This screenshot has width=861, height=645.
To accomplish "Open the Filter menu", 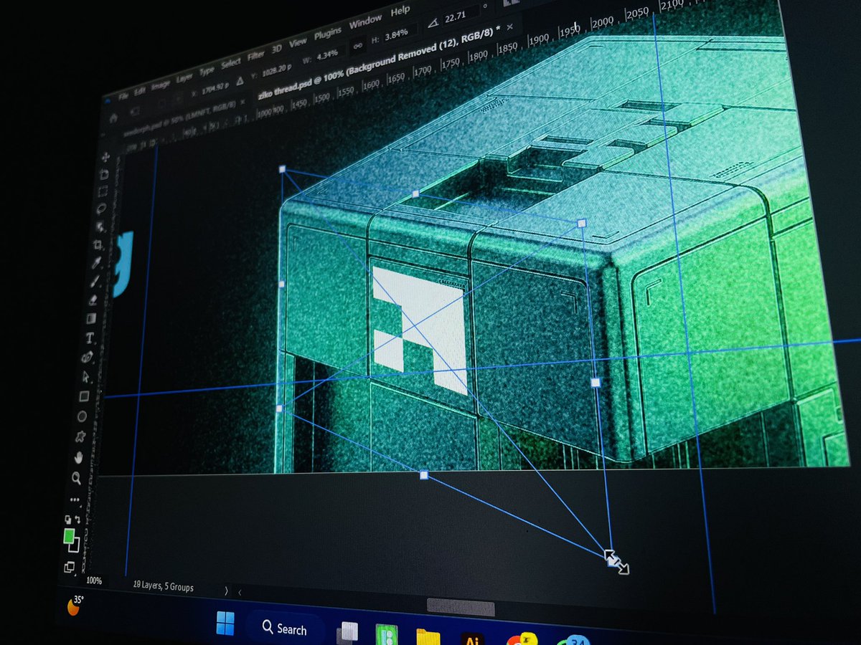I will [255, 55].
